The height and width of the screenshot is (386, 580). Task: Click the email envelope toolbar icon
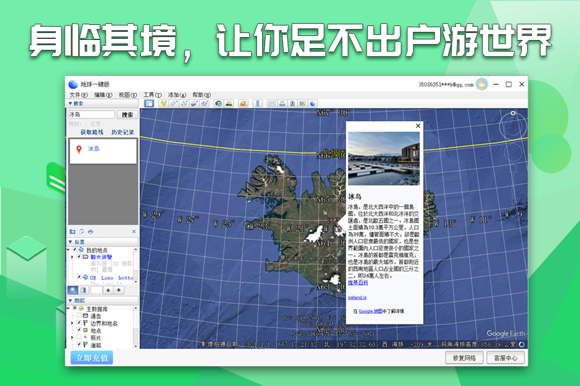[x=271, y=103]
